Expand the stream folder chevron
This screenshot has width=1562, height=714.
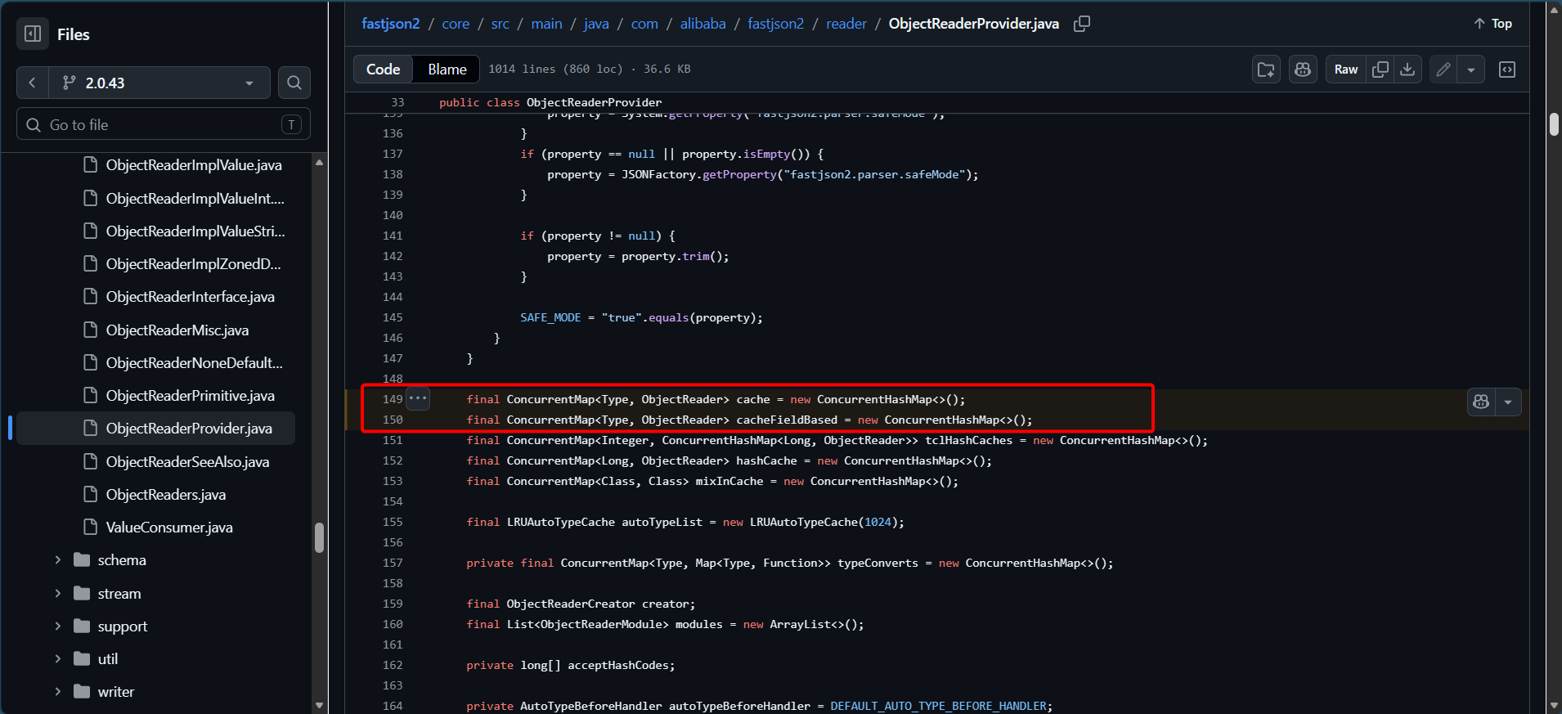[58, 593]
